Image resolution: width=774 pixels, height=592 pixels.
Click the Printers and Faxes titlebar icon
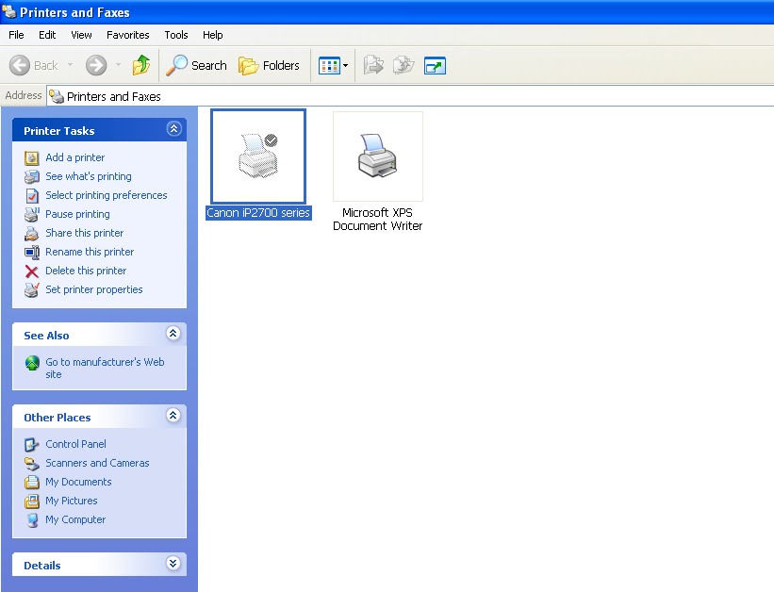click(9, 11)
